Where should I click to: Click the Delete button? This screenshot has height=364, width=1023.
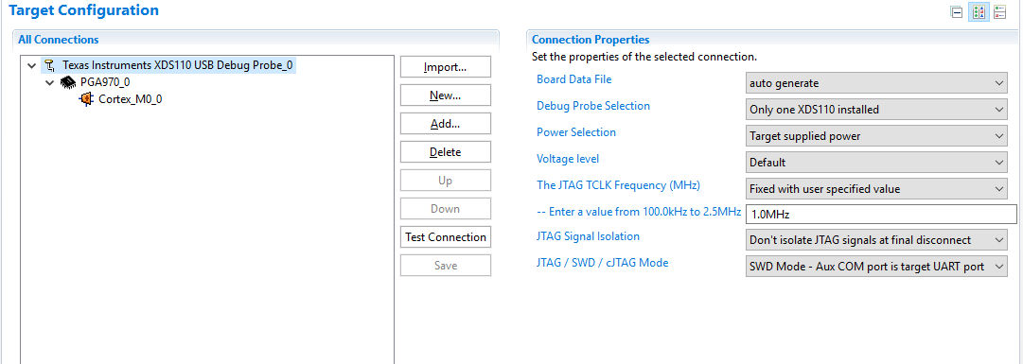pyautogui.click(x=446, y=152)
